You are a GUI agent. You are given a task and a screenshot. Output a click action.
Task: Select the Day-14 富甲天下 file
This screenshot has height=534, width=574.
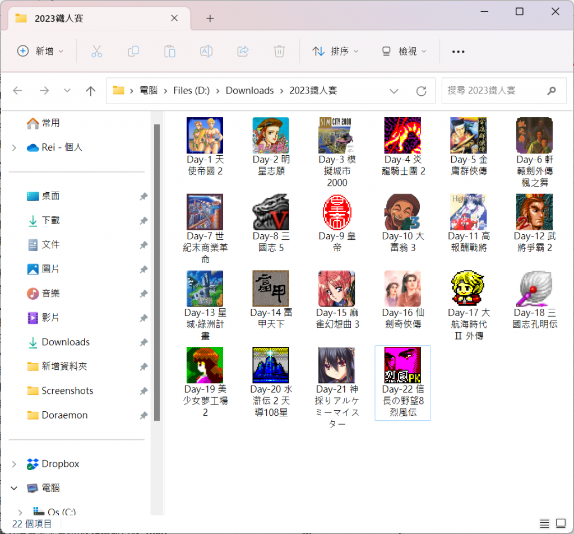point(271,300)
